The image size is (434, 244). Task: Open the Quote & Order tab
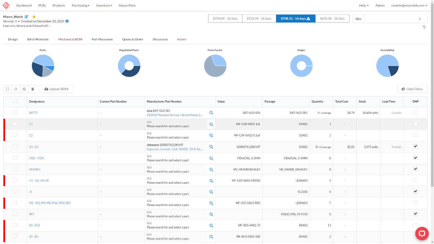coord(133,39)
